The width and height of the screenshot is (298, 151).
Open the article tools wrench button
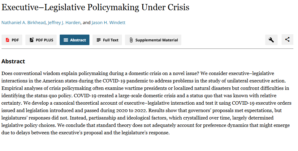coord(271,40)
